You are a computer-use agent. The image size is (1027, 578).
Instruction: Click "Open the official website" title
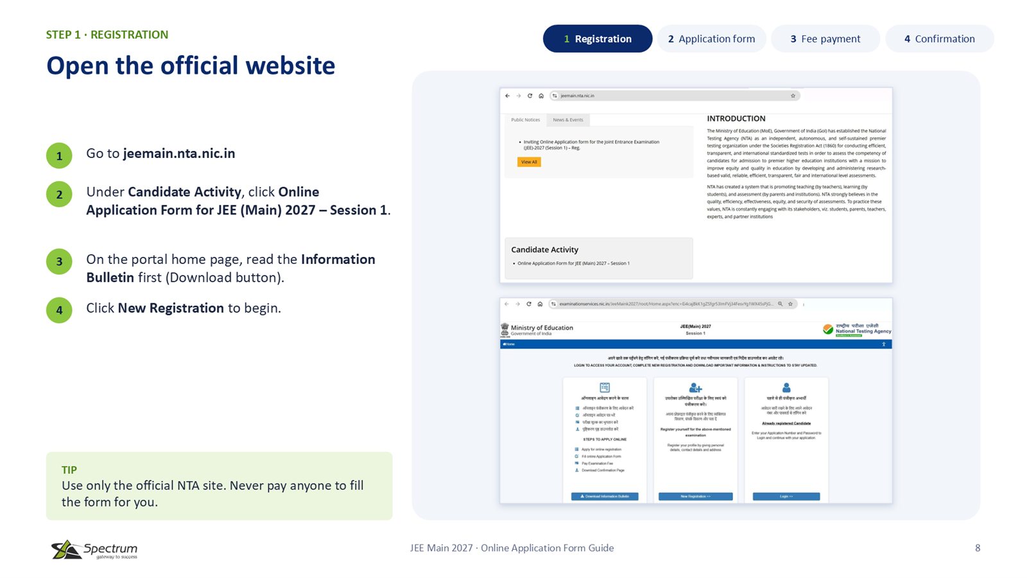(191, 66)
